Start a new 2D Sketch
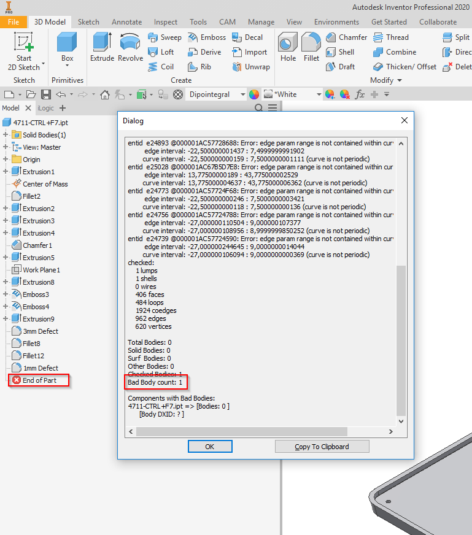The height and width of the screenshot is (535, 472). 23,51
